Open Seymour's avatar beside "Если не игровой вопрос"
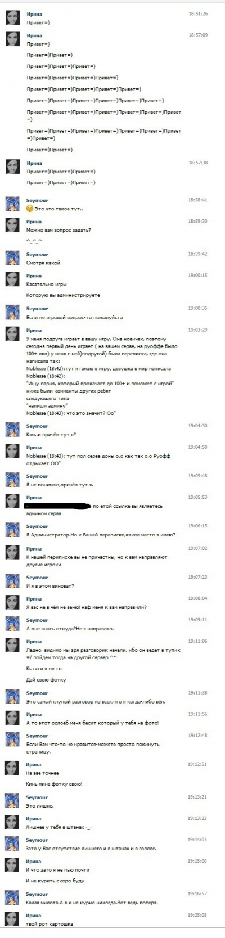This screenshot has width=225, height=938. point(13,313)
